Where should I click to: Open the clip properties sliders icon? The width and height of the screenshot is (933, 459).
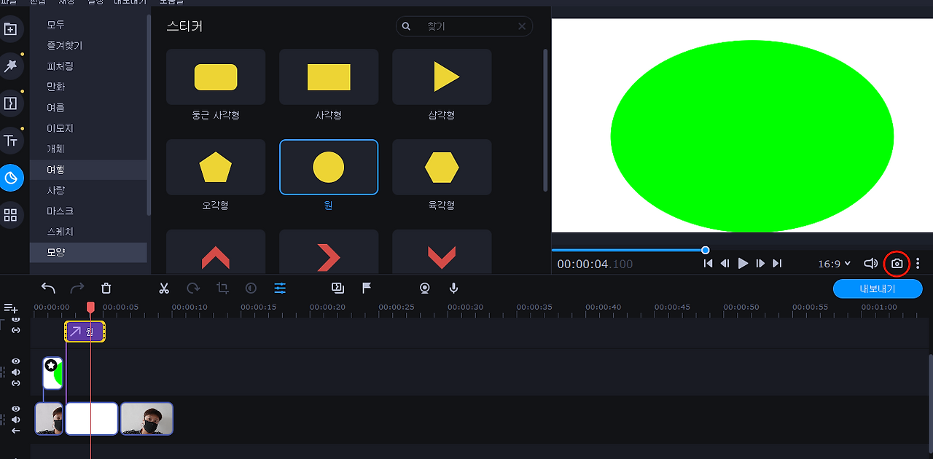(280, 289)
